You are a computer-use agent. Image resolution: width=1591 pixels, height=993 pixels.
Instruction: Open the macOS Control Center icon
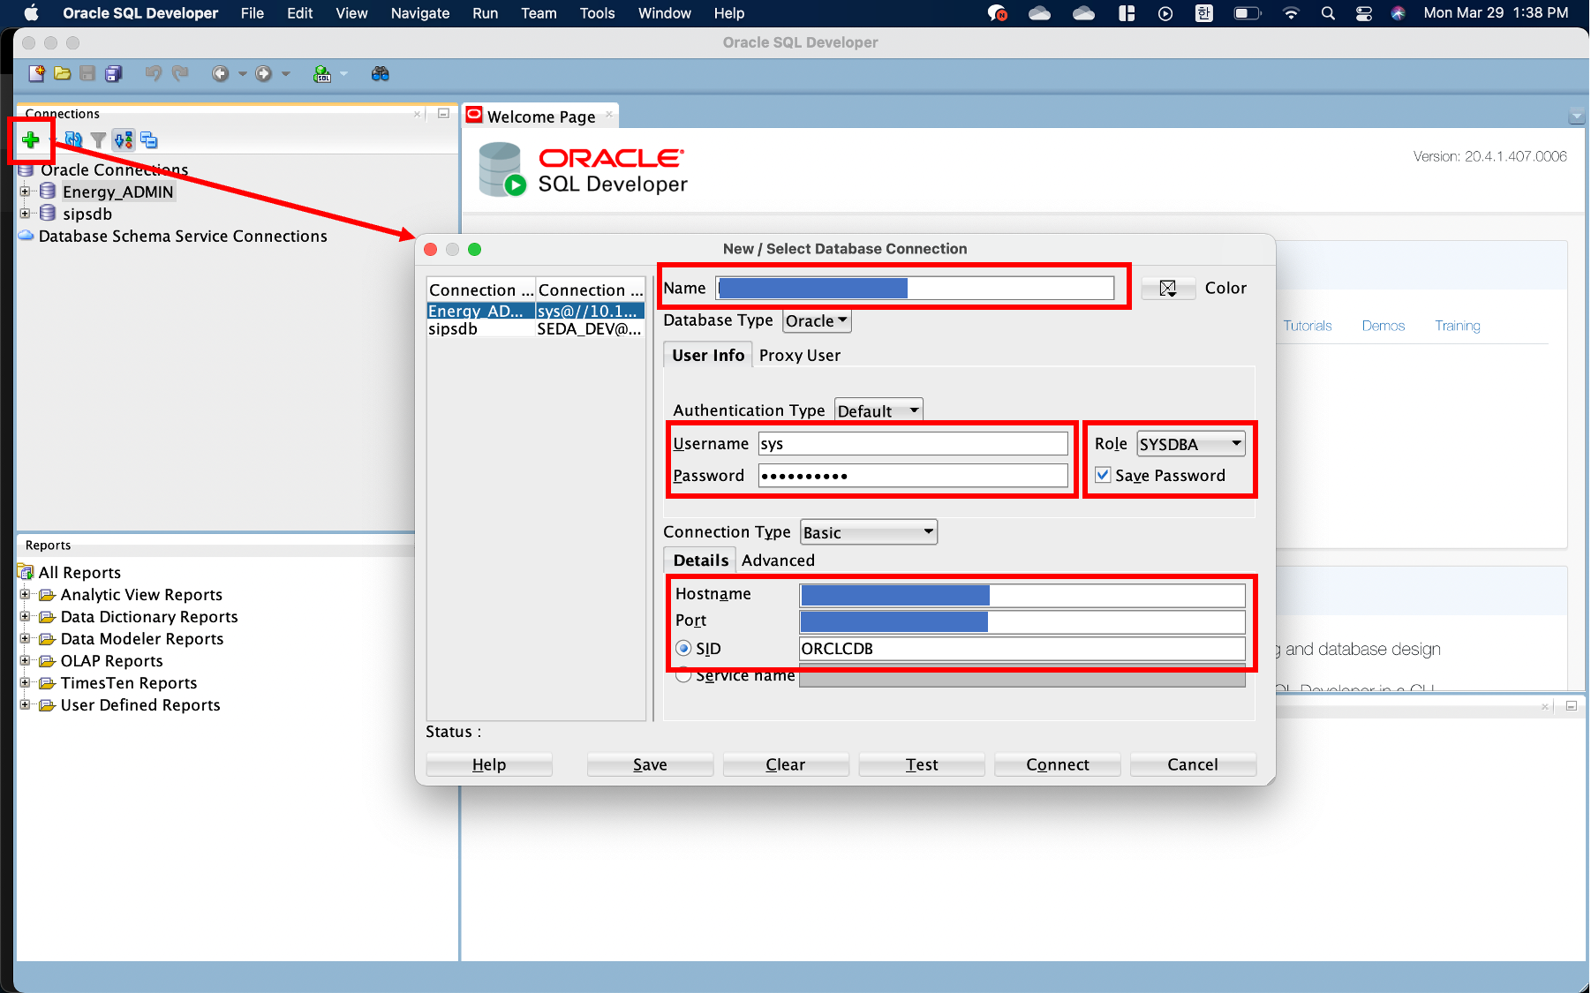pos(1364,13)
